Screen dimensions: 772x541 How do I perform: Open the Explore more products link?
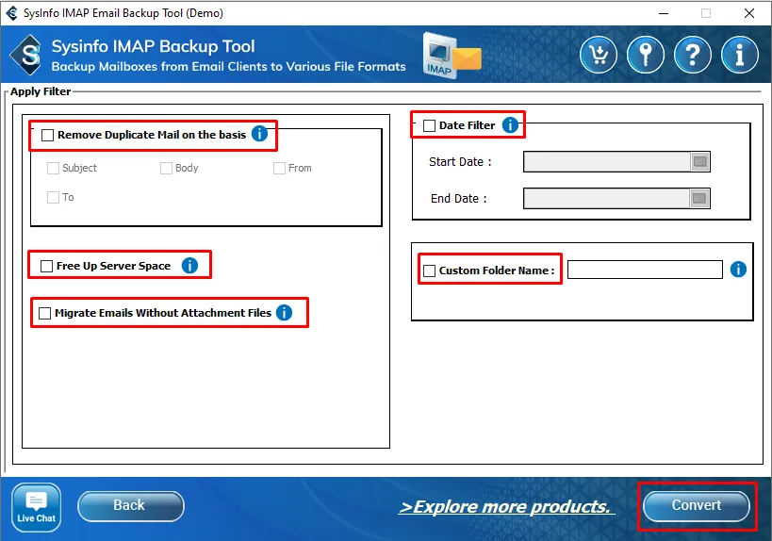505,506
